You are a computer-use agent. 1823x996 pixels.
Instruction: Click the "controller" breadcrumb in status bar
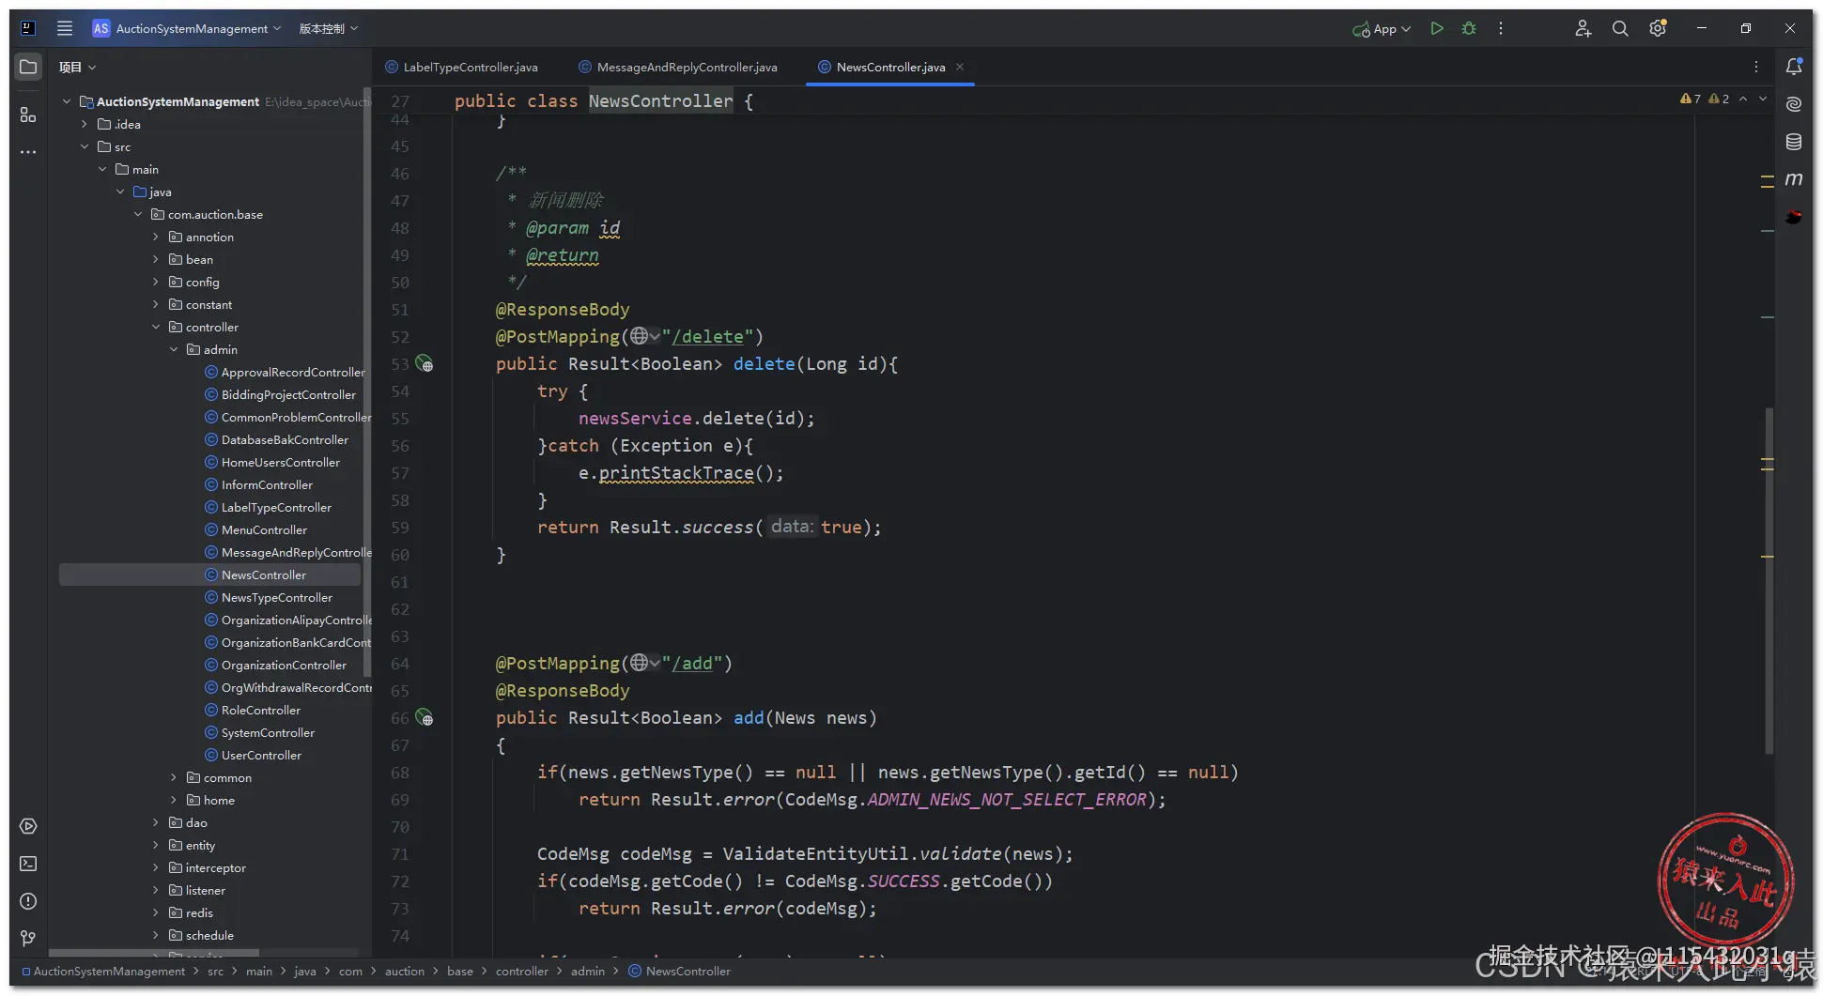[521, 971]
